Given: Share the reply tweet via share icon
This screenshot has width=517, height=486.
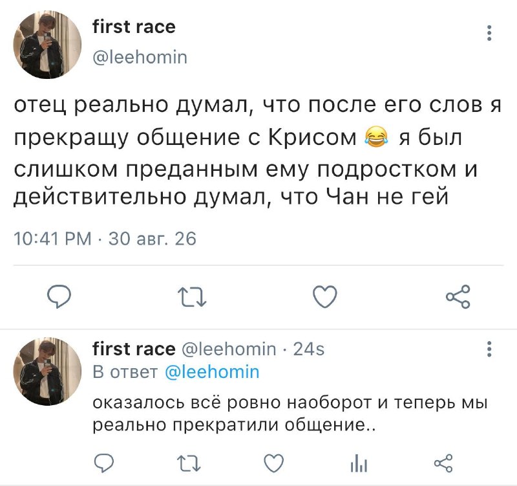Looking at the screenshot, I should click(443, 463).
